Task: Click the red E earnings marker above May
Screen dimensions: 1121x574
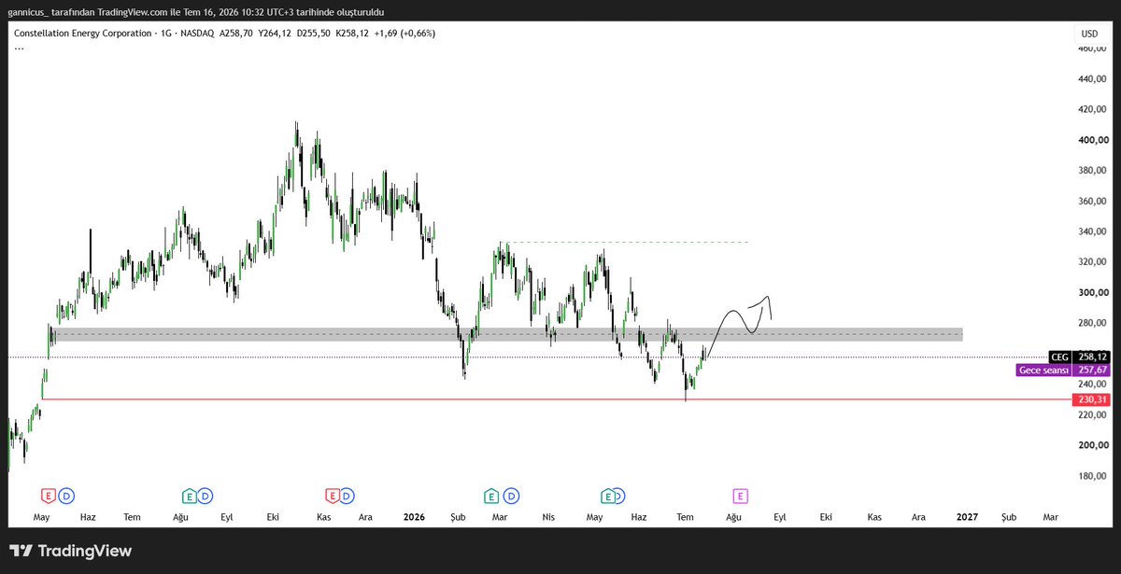Action: pyautogui.click(x=50, y=495)
